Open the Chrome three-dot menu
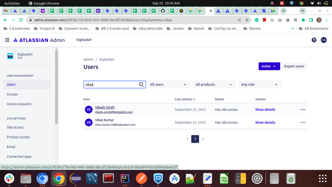 coord(327,20)
